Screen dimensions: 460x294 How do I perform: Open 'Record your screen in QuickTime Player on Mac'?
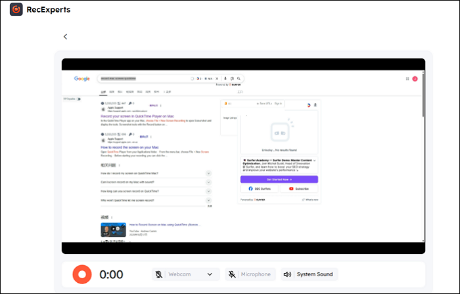click(x=137, y=116)
